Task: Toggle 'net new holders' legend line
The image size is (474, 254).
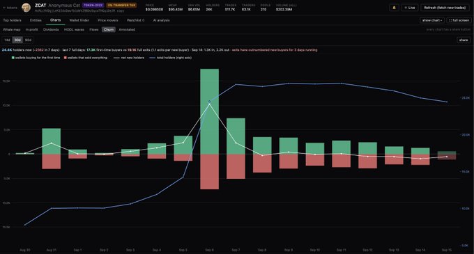Action: tap(129, 58)
